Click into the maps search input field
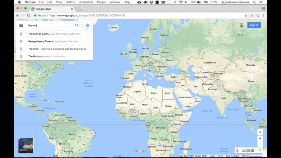This screenshot has width=281, height=158. [50, 25]
